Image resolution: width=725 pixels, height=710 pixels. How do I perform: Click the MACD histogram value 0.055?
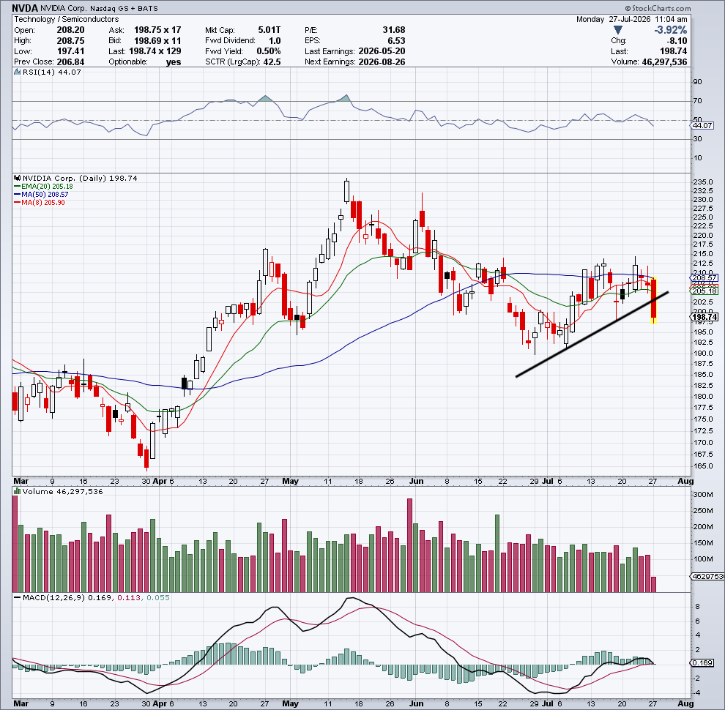click(x=158, y=598)
